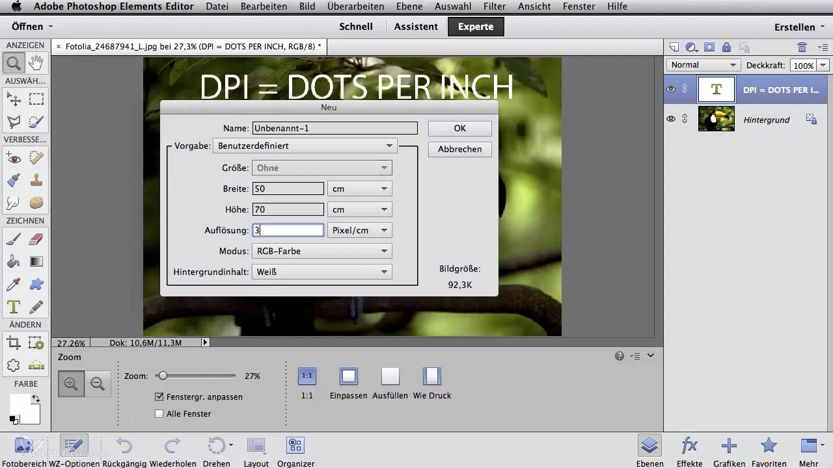
Task: Click the Wie Druck zoom button
Action: (432, 382)
